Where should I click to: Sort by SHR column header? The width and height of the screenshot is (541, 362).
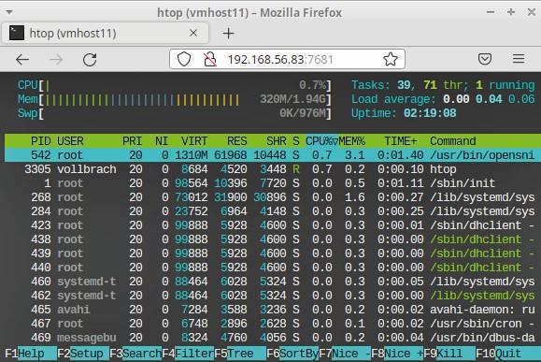277,141
